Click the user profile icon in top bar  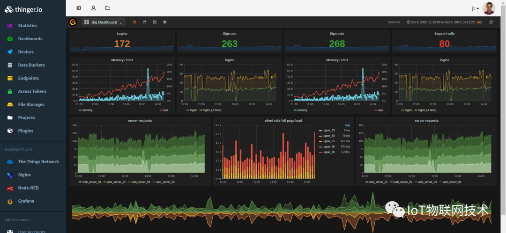[93, 8]
